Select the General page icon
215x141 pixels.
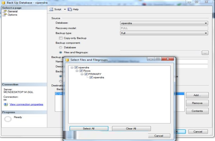pos(4,11)
